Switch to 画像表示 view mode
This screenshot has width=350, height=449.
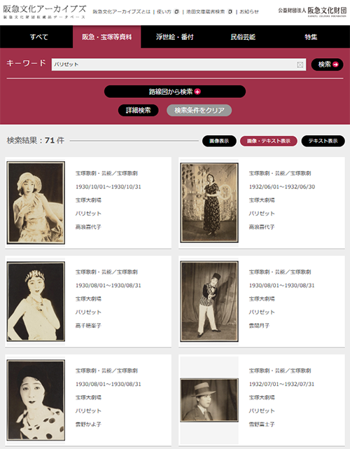[219, 141]
